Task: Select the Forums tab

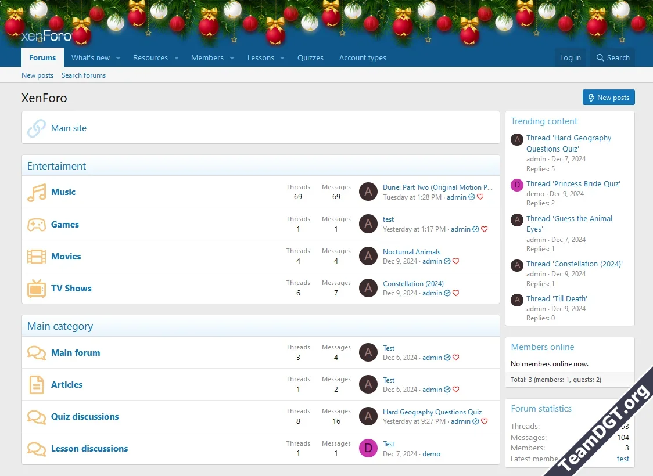Action: 42,57
